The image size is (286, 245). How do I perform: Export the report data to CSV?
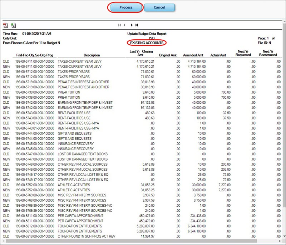(13, 25)
